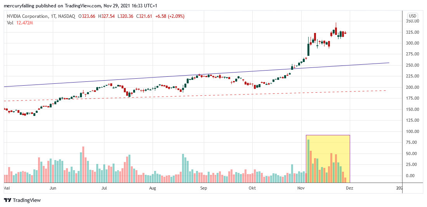This screenshot has width=427, height=207.
Task: Click the Nov label on time axis
Action: pyautogui.click(x=301, y=188)
